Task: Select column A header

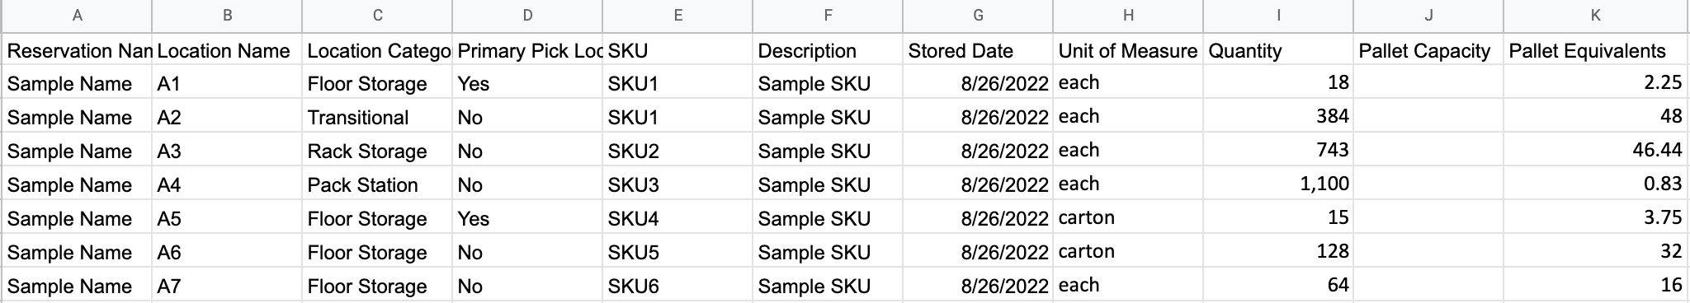Action: coord(77,16)
